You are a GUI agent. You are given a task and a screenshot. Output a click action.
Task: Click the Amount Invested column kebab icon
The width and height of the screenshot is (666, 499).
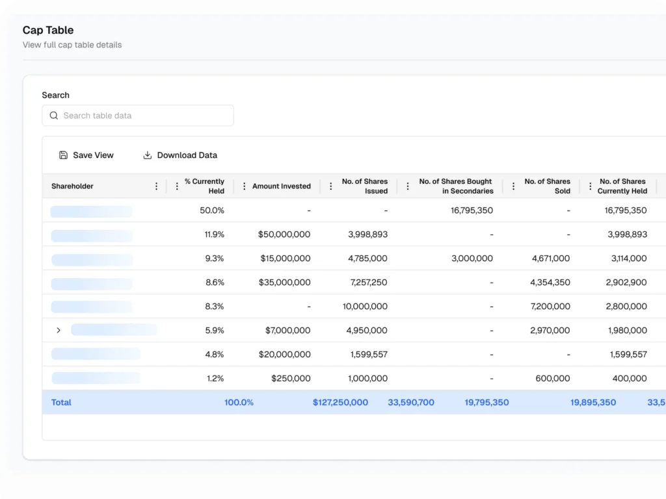(x=245, y=186)
